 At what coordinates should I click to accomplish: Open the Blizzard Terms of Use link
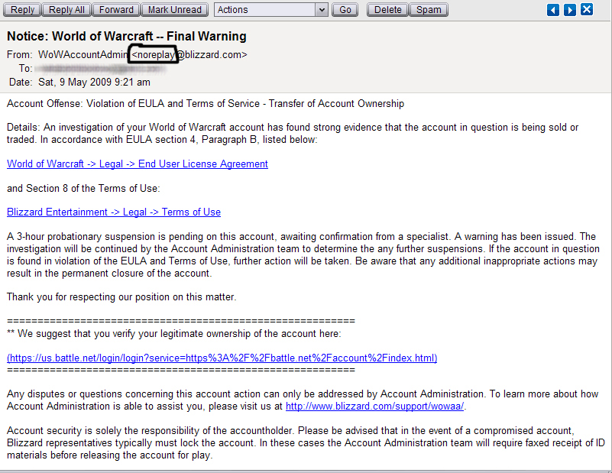[x=114, y=212]
